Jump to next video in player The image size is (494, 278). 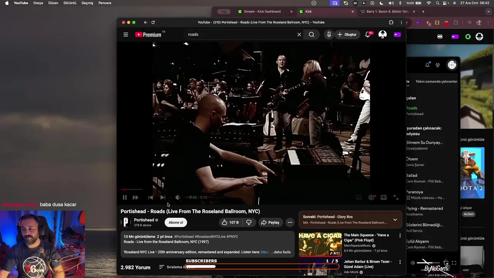162,197
